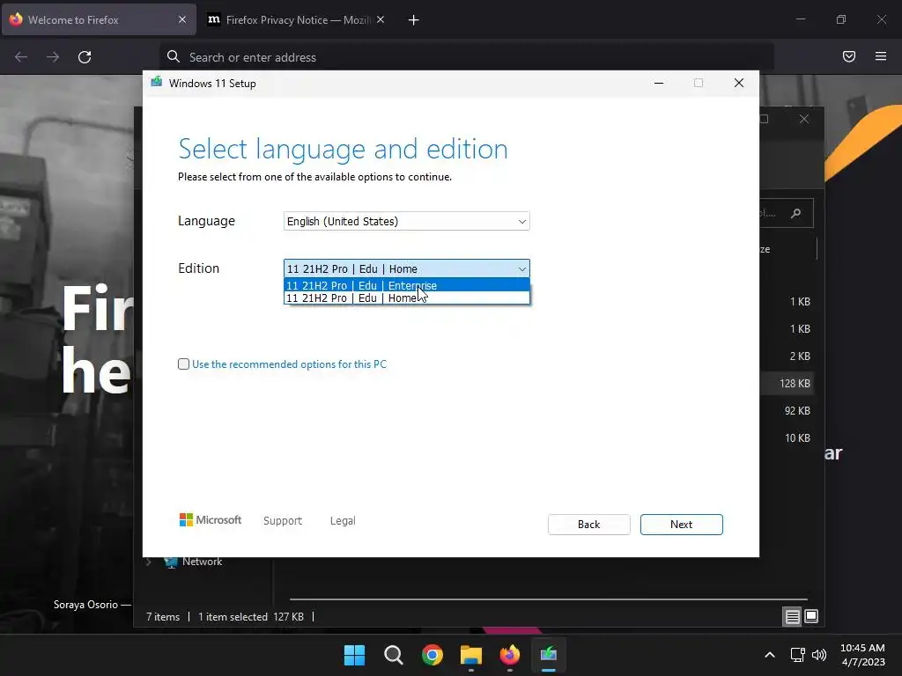Screen dimensions: 902x676
Task: Select Network in File Explorer sidebar
Action: tap(202, 562)
